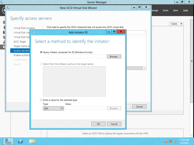Select Query initiator computer for ID option
This screenshot has width=194, height=145.
coord(41,52)
